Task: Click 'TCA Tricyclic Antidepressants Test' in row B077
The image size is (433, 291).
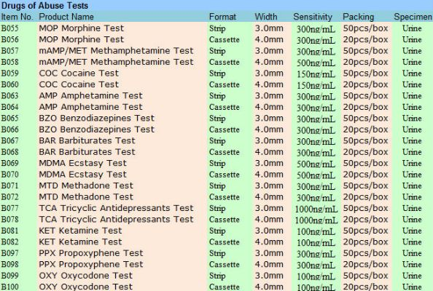Action: click(116, 208)
